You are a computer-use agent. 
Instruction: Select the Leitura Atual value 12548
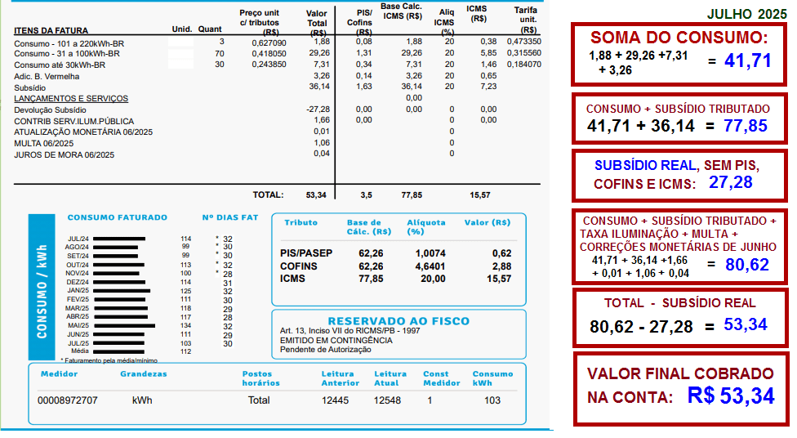coord(388,400)
